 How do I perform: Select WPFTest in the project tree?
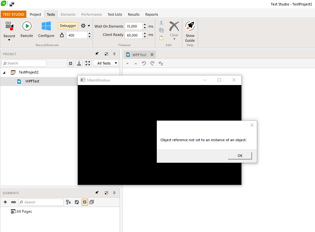click(x=32, y=81)
